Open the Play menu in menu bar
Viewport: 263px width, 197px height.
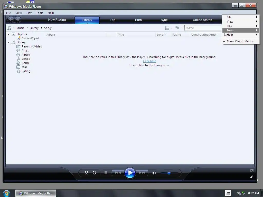29,13
